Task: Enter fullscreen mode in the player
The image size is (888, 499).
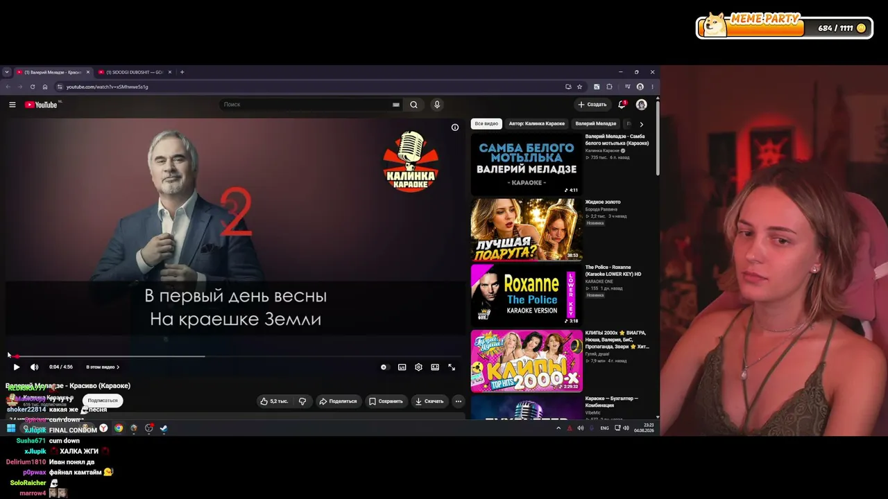Action: point(452,367)
